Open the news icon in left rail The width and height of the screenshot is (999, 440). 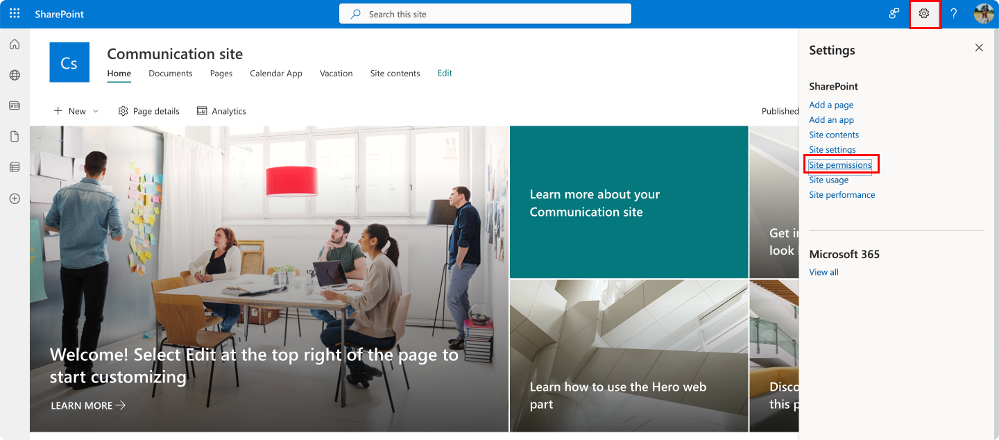(x=15, y=106)
